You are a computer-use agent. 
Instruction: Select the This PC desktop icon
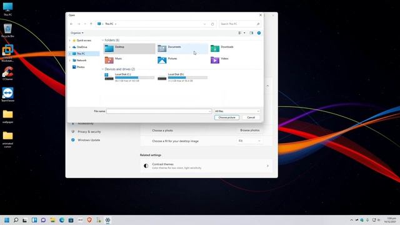[x=7, y=9]
